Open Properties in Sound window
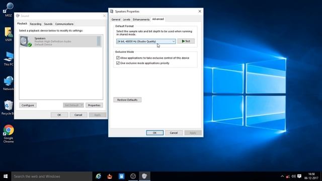Image resolution: width=322 pixels, height=181 pixels. pos(94,105)
